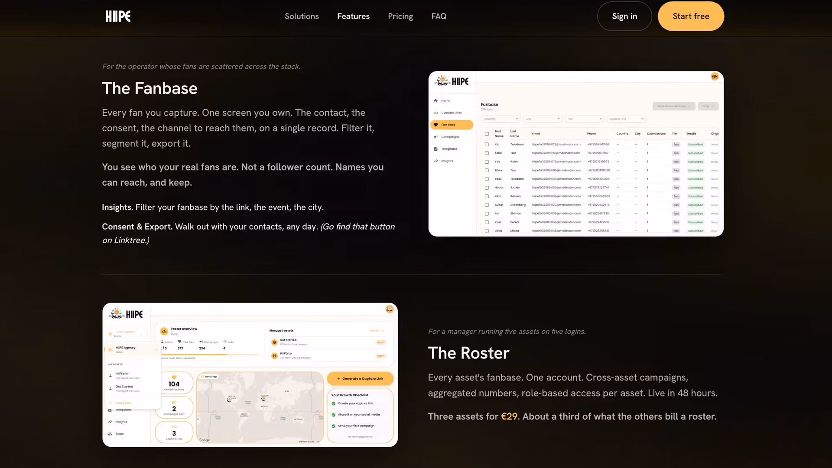Click the Get Started 'G' asset avatar
Viewport: 832px width, 468px height.
274,342
